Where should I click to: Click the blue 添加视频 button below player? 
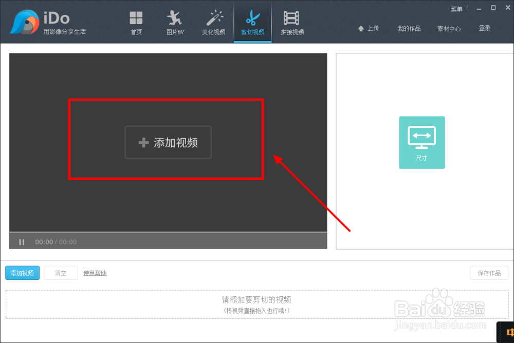[22, 273]
